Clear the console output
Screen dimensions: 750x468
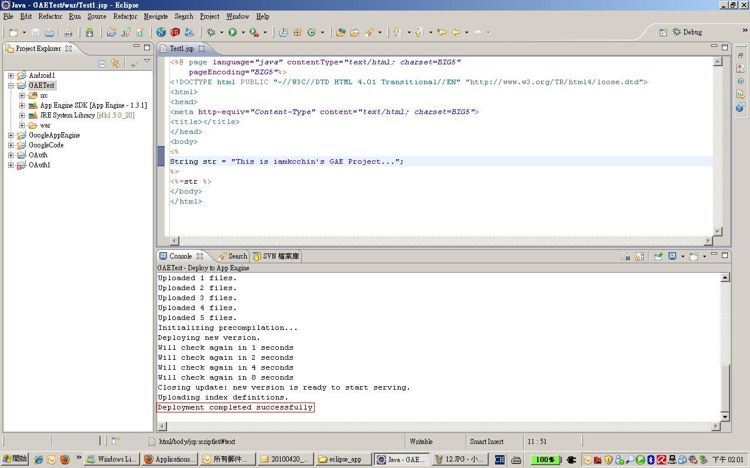click(x=625, y=256)
